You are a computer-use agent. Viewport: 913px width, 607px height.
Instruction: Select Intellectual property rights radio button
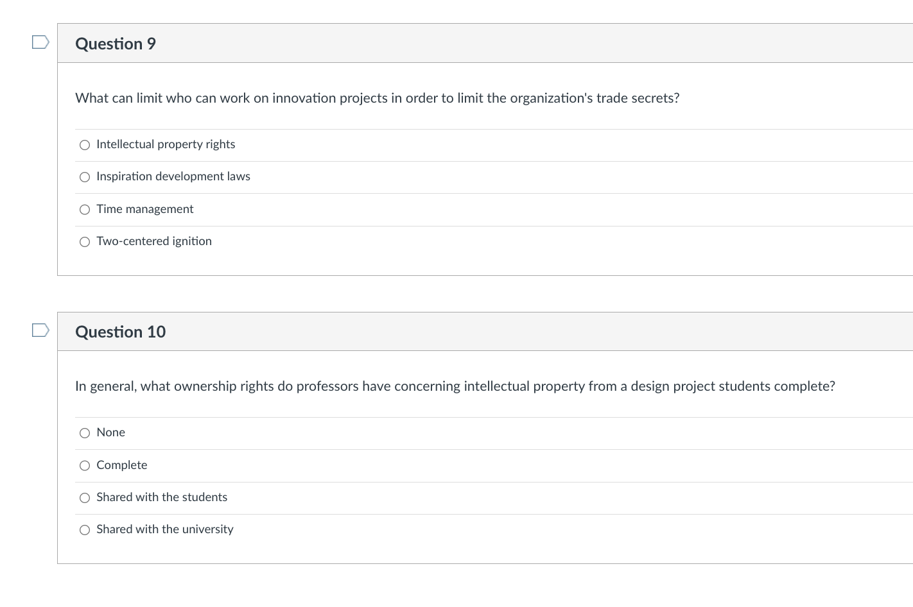tap(85, 145)
